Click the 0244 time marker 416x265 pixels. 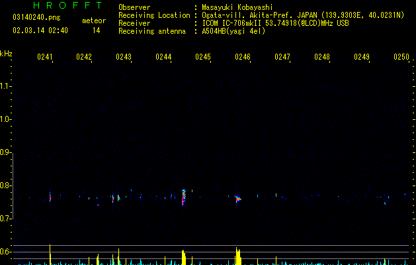(163, 57)
